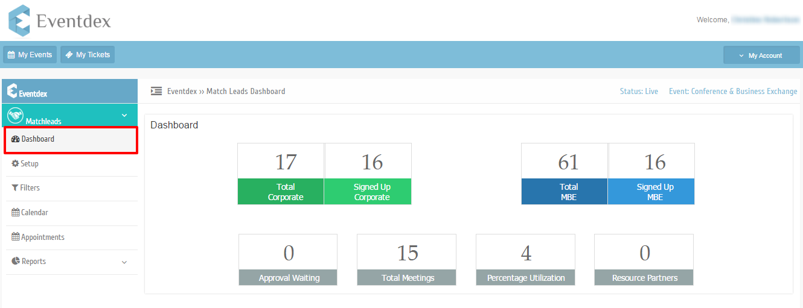Click the calendar icon on My Events
The width and height of the screenshot is (803, 308).
click(x=11, y=55)
